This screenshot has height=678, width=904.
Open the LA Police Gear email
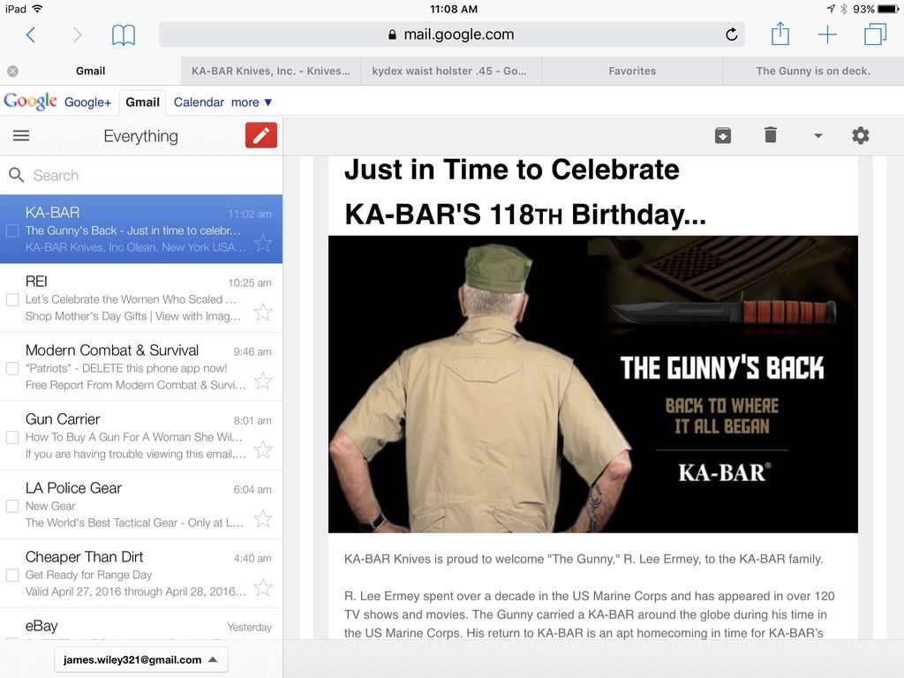(x=141, y=504)
